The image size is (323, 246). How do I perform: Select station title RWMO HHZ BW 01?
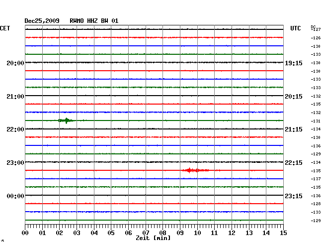point(94,21)
